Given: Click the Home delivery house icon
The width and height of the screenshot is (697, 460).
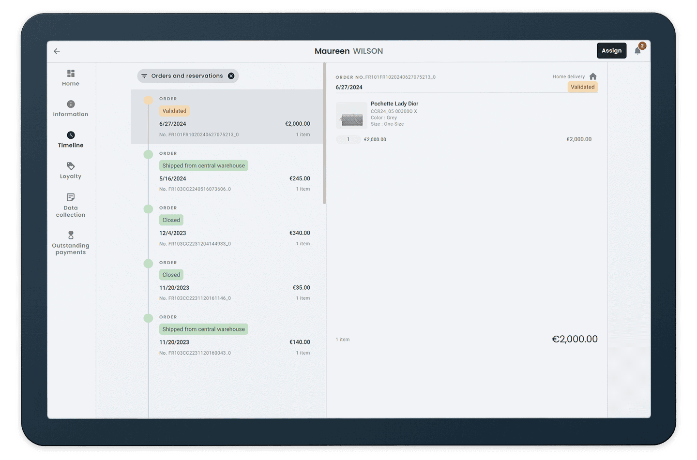Looking at the screenshot, I should pos(593,76).
